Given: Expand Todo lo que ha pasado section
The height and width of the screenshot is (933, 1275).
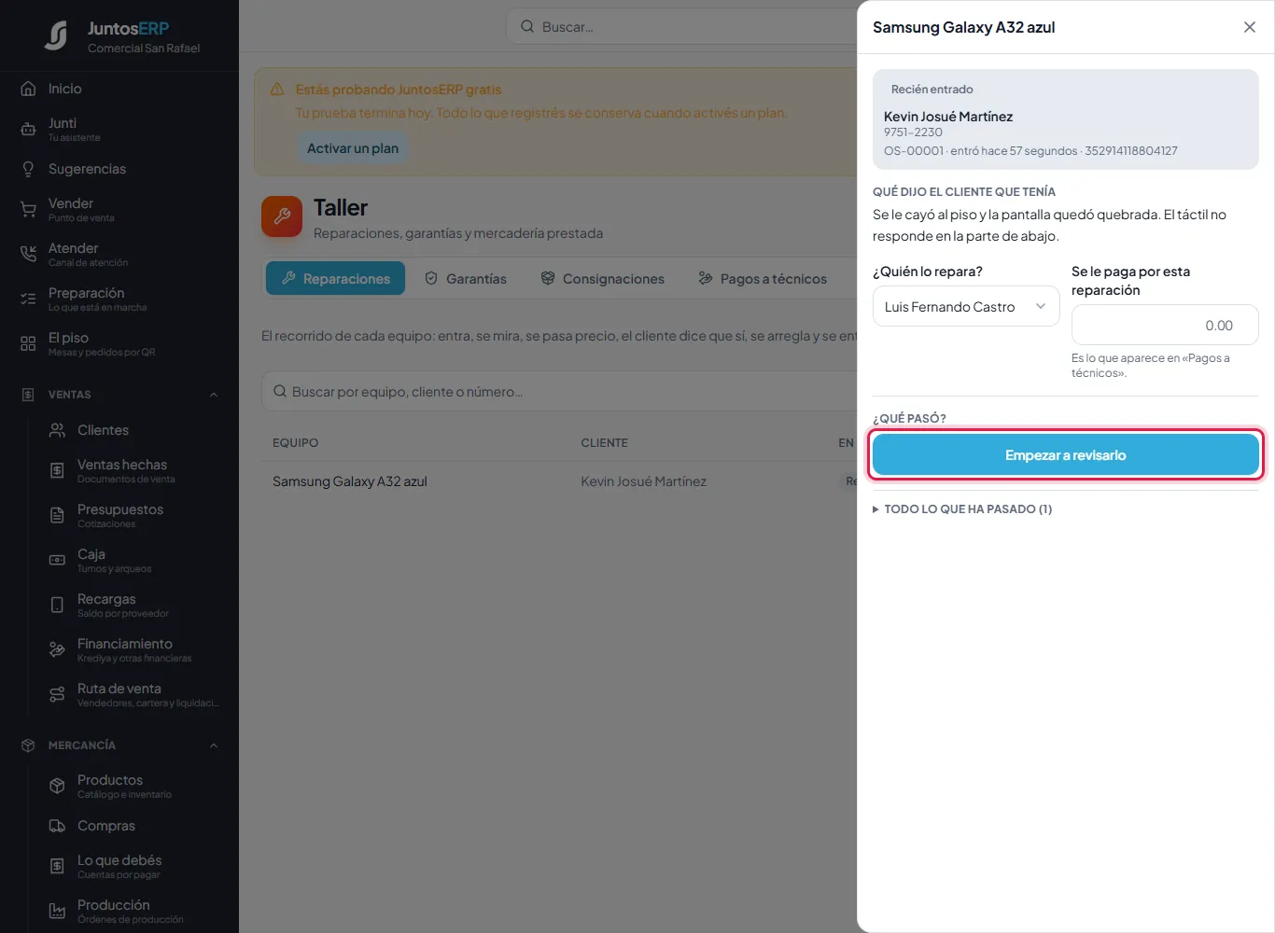Looking at the screenshot, I should [x=962, y=508].
